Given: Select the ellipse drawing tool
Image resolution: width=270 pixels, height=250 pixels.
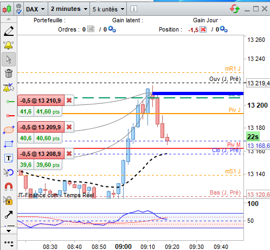Looking at the screenshot, I should 9,130.
